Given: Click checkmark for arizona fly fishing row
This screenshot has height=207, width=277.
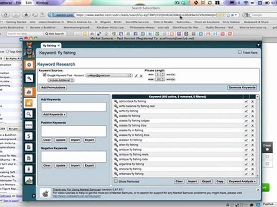Looking at the screenshot, I should click(x=246, y=169).
